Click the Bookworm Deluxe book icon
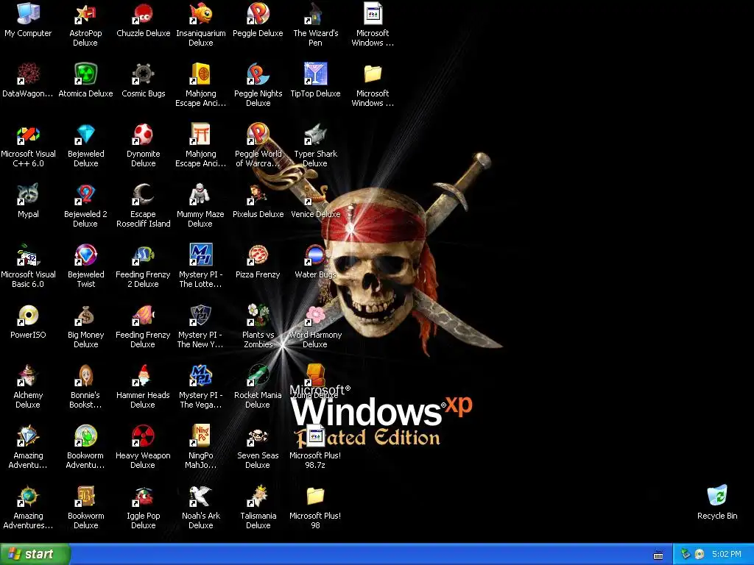This screenshot has width=754, height=565. (x=85, y=497)
